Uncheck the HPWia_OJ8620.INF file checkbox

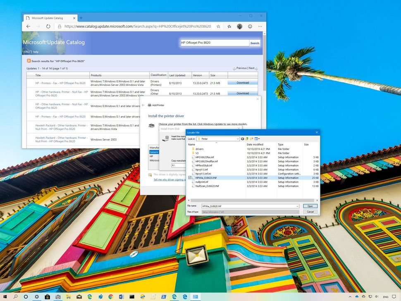190,178
